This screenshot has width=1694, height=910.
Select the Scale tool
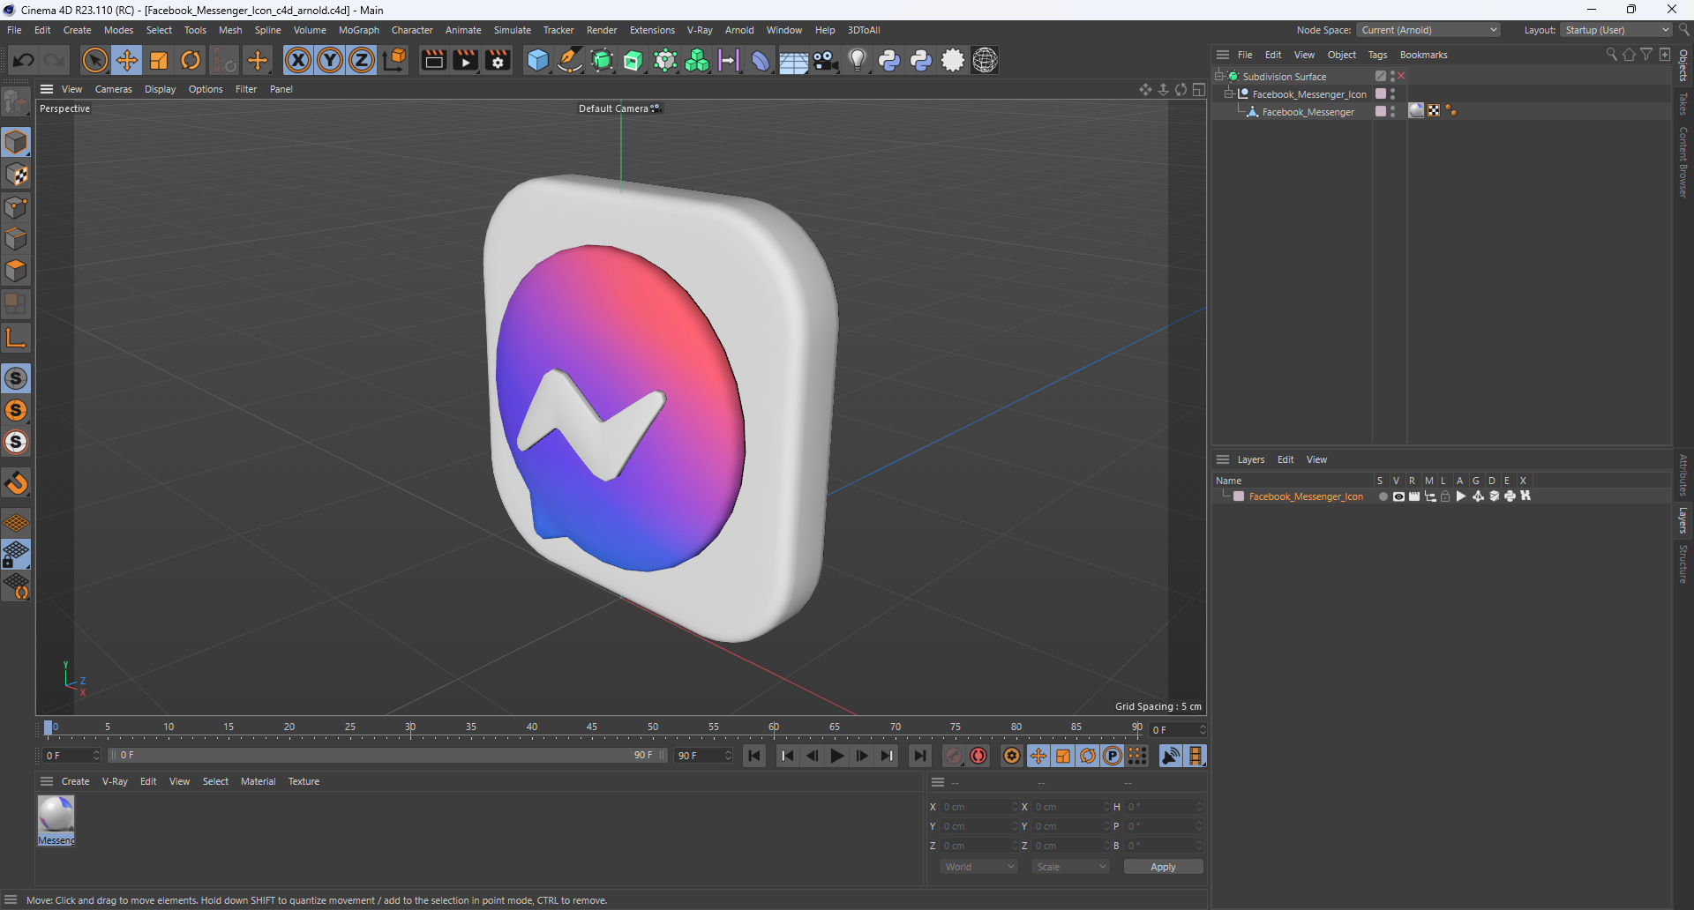coord(159,60)
